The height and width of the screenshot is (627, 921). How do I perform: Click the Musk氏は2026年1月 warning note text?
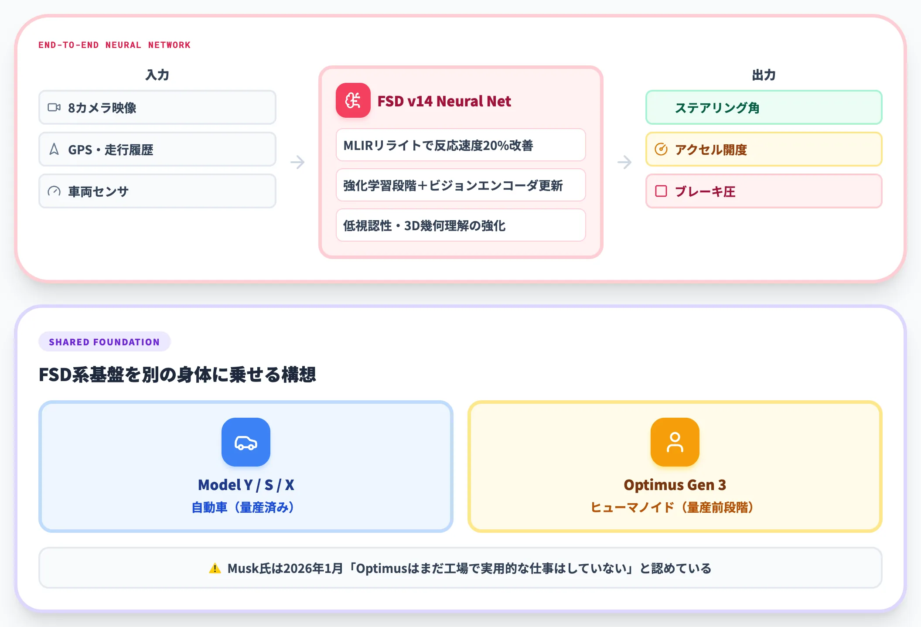[x=469, y=568]
